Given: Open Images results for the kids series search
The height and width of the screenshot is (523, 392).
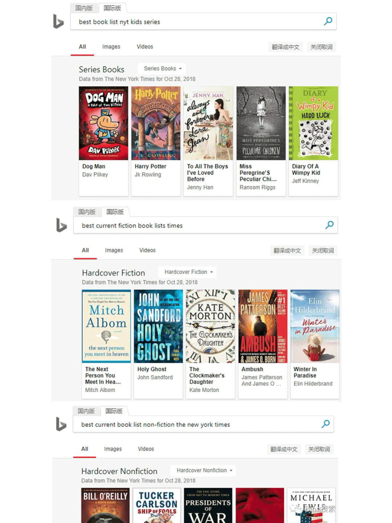Looking at the screenshot, I should point(111,47).
